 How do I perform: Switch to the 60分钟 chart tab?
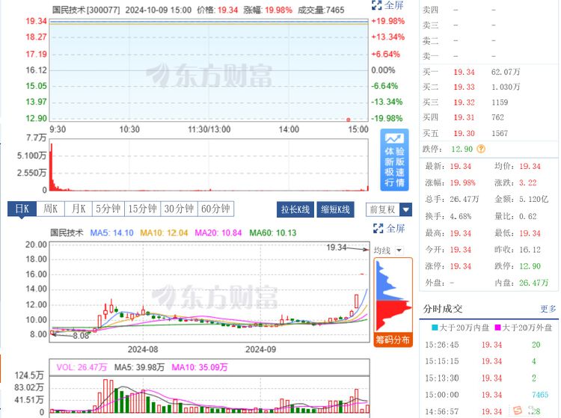click(x=215, y=209)
